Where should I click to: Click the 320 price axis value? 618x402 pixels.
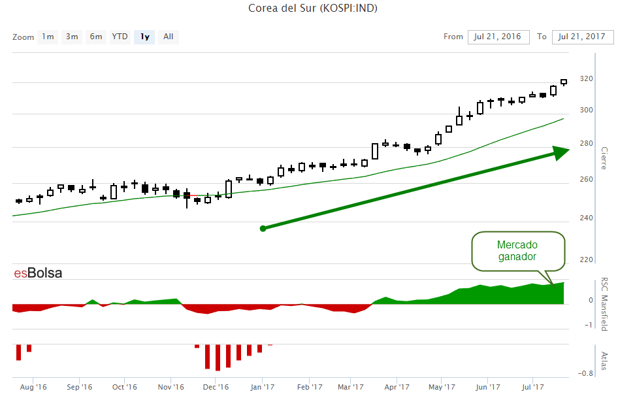click(x=586, y=79)
